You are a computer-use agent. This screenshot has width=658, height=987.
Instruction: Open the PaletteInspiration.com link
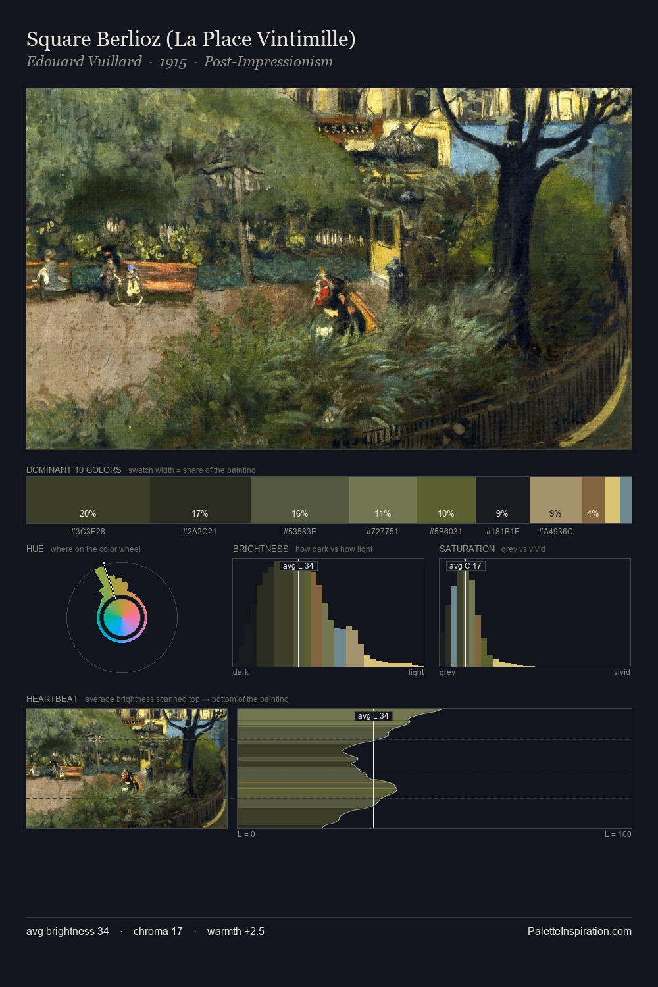click(580, 931)
